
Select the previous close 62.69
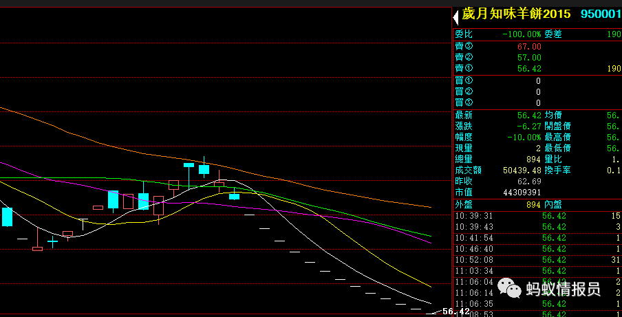click(529, 182)
